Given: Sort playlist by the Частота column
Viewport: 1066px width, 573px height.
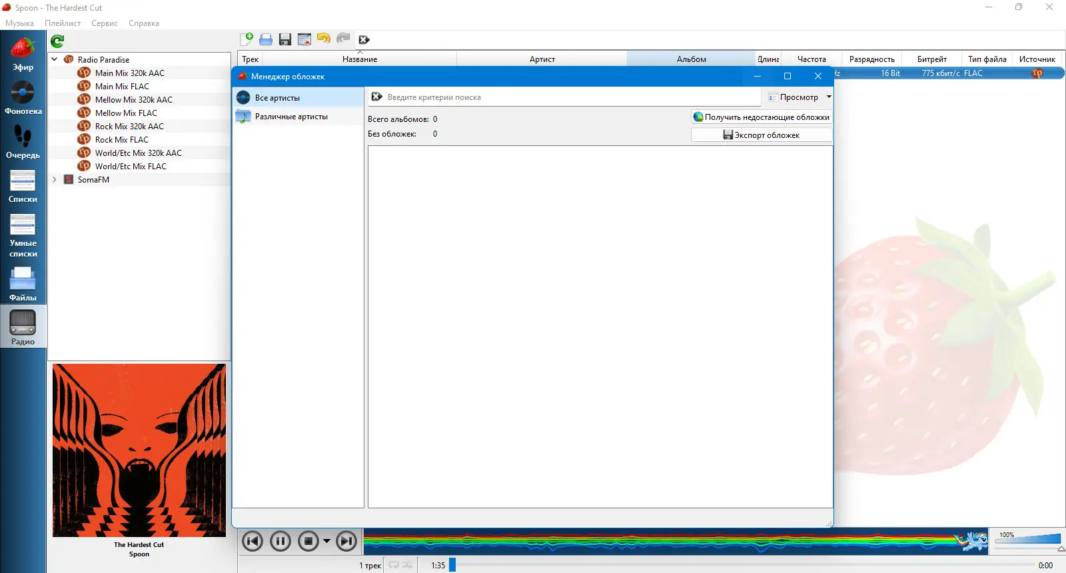Looking at the screenshot, I should (x=811, y=59).
